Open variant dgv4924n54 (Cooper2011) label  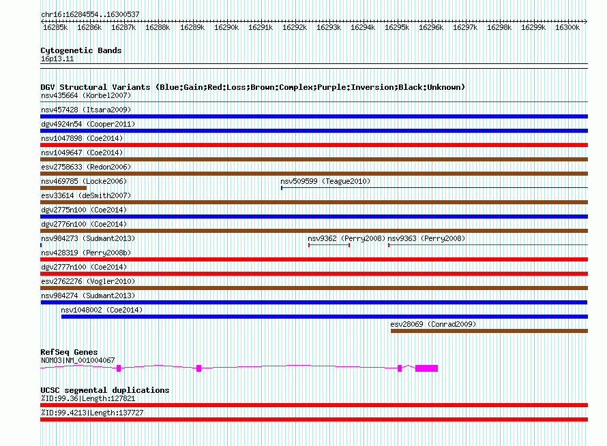(88, 124)
